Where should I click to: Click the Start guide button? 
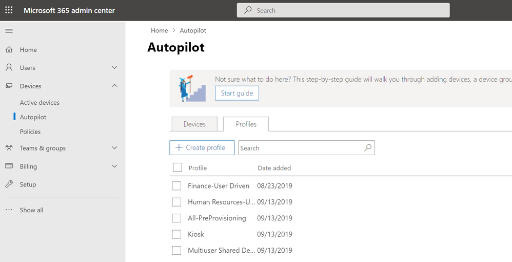237,93
